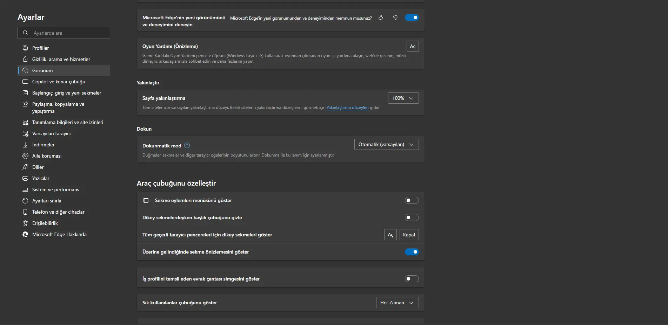Disable the new Microsoft Edge look toggle
This screenshot has height=325, width=668.
click(x=412, y=18)
